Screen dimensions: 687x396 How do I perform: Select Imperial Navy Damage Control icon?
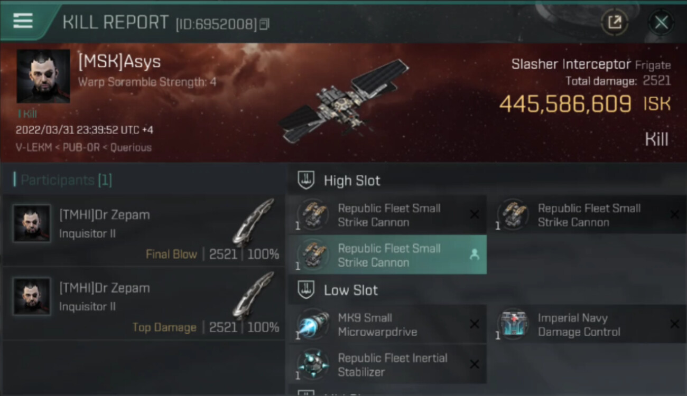pos(513,324)
